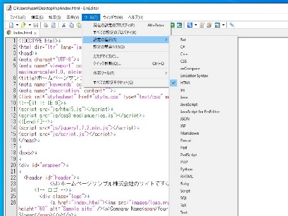The image size is (288, 216).
Task: Choose the 設定の関連付け(O) menu entry
Action: coord(126,47)
